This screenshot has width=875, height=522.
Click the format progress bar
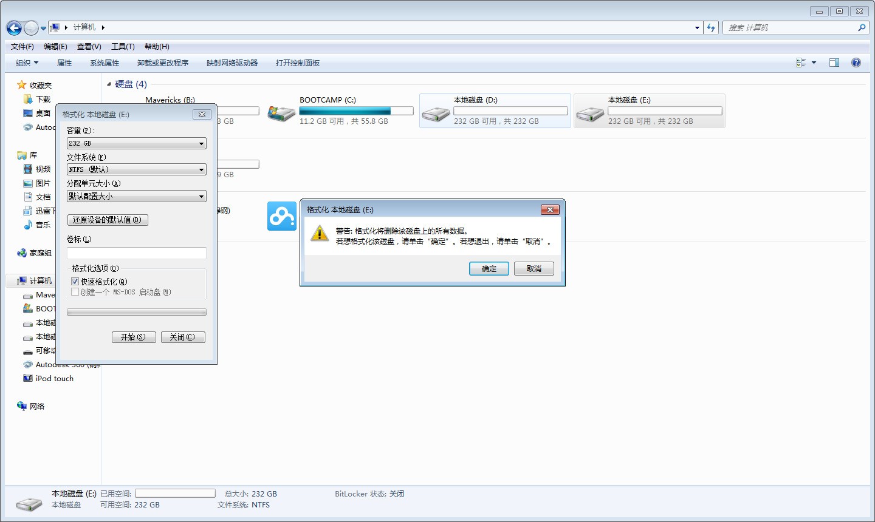(x=136, y=312)
